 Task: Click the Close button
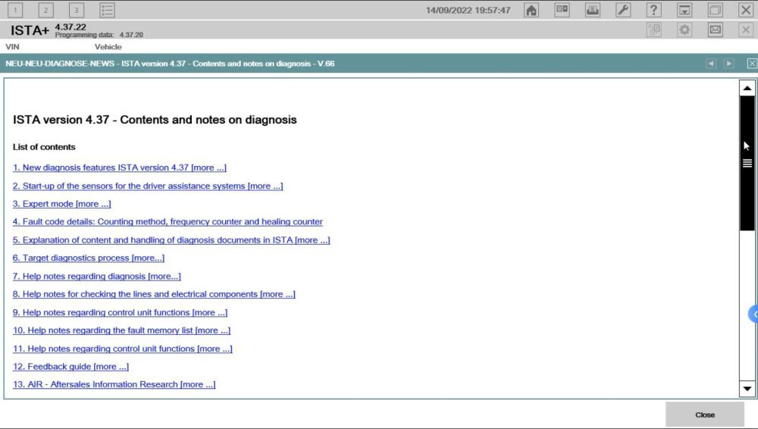(705, 415)
